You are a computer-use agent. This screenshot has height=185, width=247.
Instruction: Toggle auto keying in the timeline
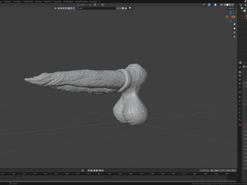83,171
